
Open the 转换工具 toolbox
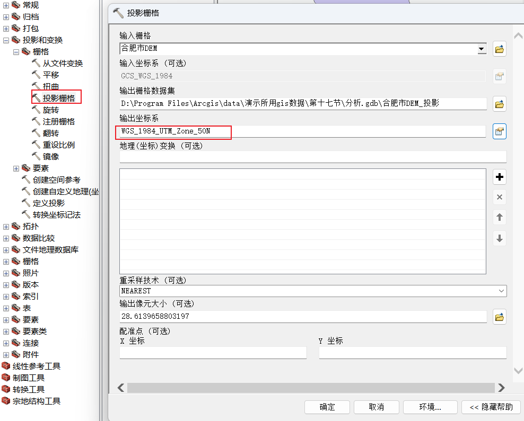point(29,390)
